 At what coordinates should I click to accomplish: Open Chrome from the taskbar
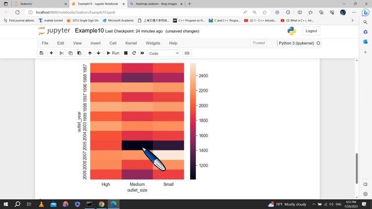[x=102, y=204]
